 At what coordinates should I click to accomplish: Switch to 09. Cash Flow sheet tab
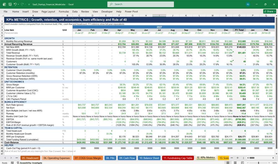point(127,158)
